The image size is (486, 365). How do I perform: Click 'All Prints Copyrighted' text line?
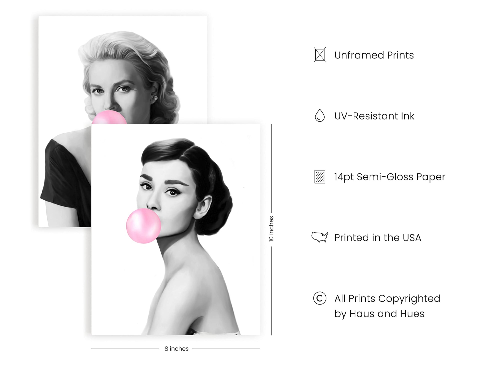pos(387,298)
